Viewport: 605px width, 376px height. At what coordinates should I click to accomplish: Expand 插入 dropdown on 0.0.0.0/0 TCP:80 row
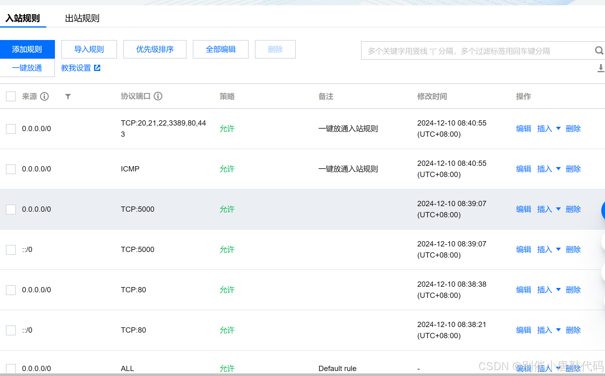(x=558, y=290)
